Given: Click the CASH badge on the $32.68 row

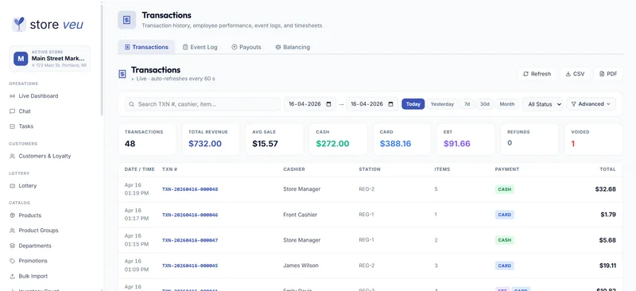Looking at the screenshot, I should [505, 189].
